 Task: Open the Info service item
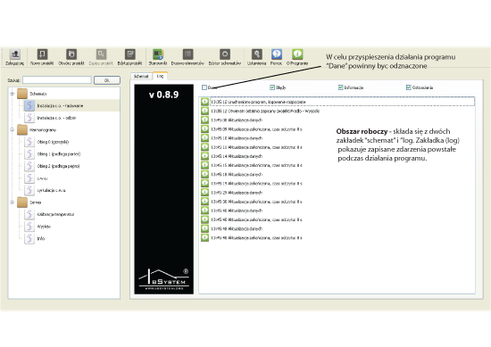[x=41, y=239]
